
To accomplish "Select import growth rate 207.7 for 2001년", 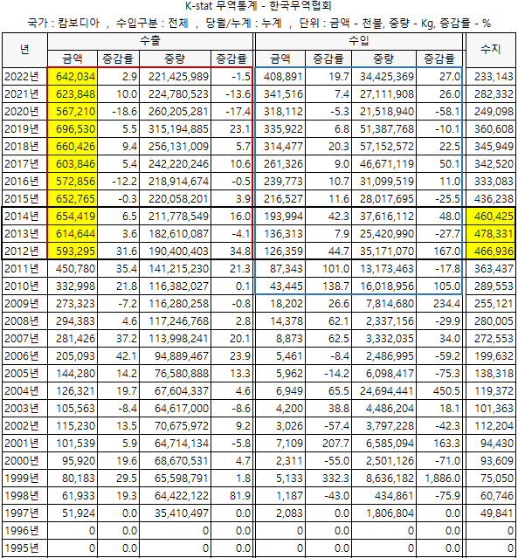I will click(328, 443).
